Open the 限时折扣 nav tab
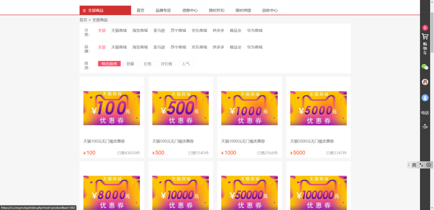 (x=217, y=11)
